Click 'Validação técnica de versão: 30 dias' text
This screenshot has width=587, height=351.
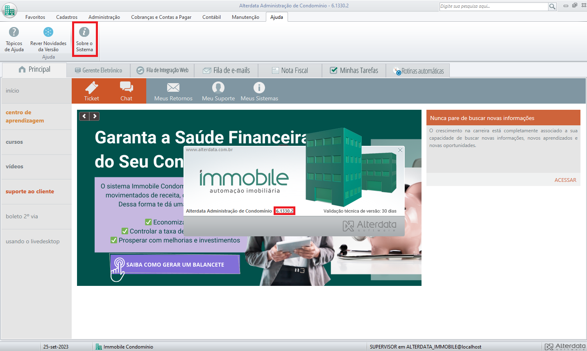click(360, 211)
